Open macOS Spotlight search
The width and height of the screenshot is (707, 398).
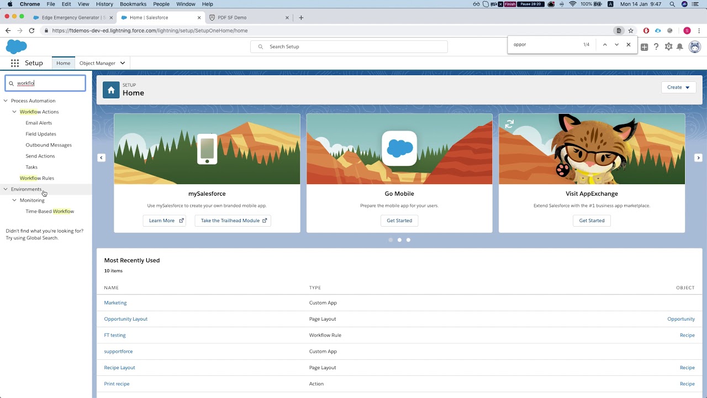[x=672, y=4]
